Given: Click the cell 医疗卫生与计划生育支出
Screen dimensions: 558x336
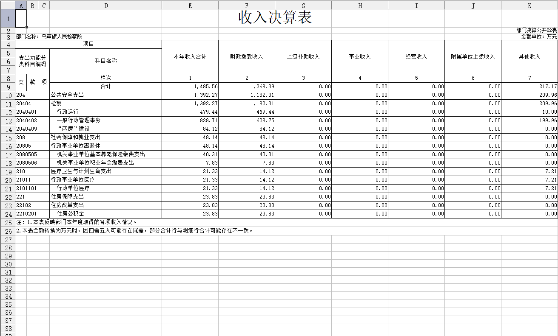Looking at the screenshot, I should pyautogui.click(x=106, y=171).
